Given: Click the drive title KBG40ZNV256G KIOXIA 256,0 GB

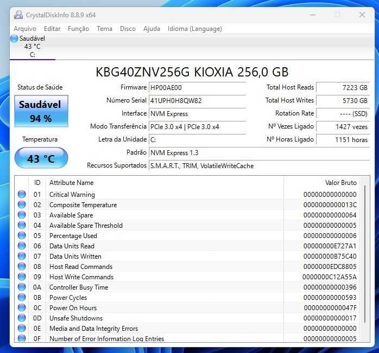Looking at the screenshot, I should point(192,72).
